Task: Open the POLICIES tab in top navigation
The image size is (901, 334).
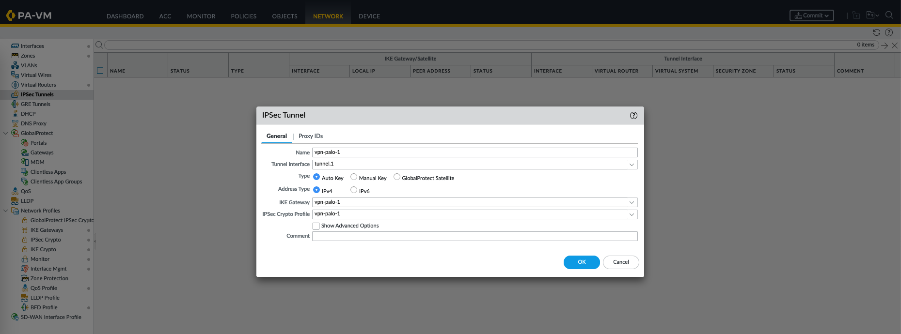Action: 243,16
